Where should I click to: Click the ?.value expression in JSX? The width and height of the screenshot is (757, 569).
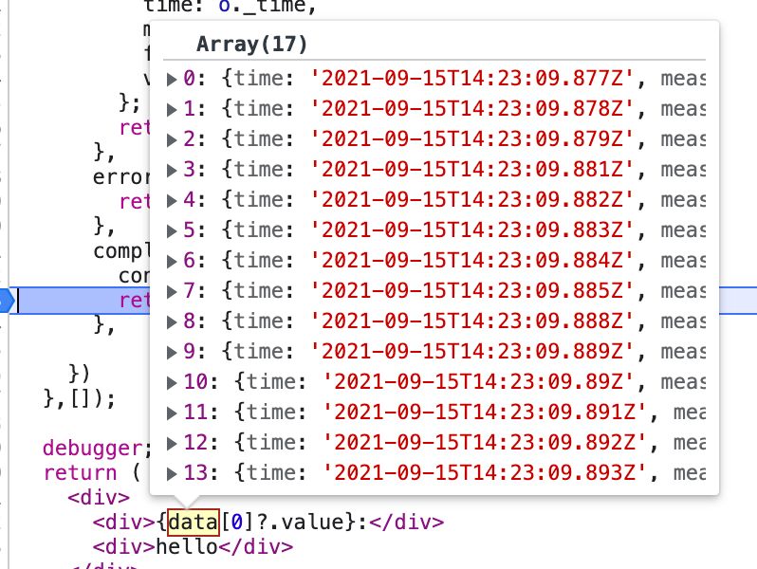tap(300, 523)
